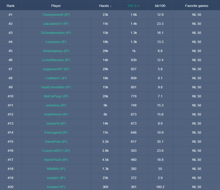Open Jamex19 (IP) player link
This screenshot has height=190, width=220.
click(56, 123)
